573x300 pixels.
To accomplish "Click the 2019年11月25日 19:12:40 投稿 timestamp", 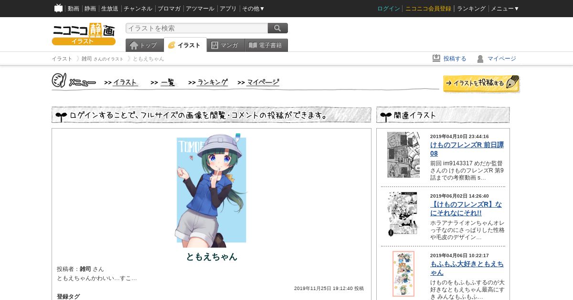I will [329, 289].
